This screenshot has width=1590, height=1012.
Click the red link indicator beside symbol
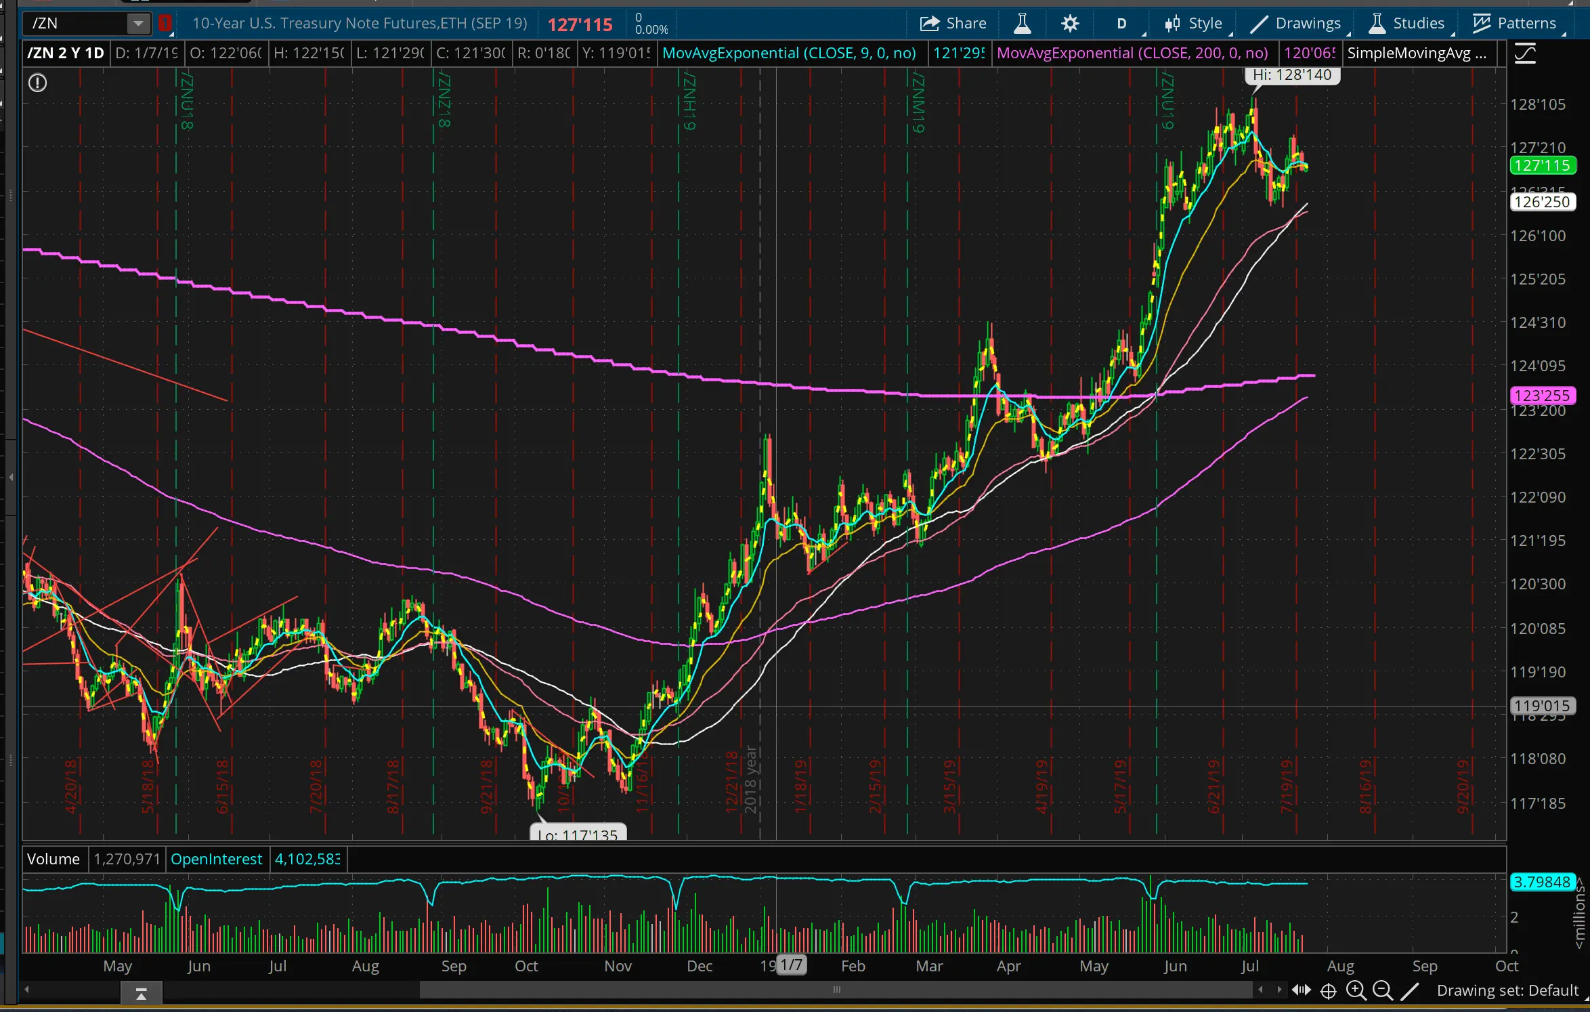coord(165,24)
